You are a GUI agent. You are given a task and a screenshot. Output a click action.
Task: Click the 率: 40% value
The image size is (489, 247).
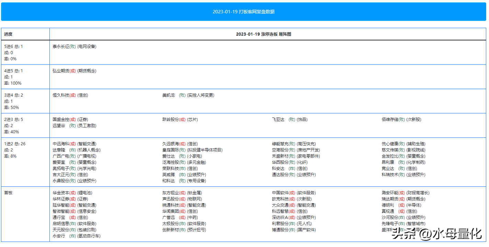point(11,132)
